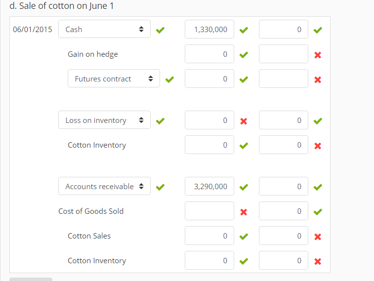Edit the Cotton Sales credit field
This screenshot has width=374, height=281.
pyautogui.click(x=284, y=236)
